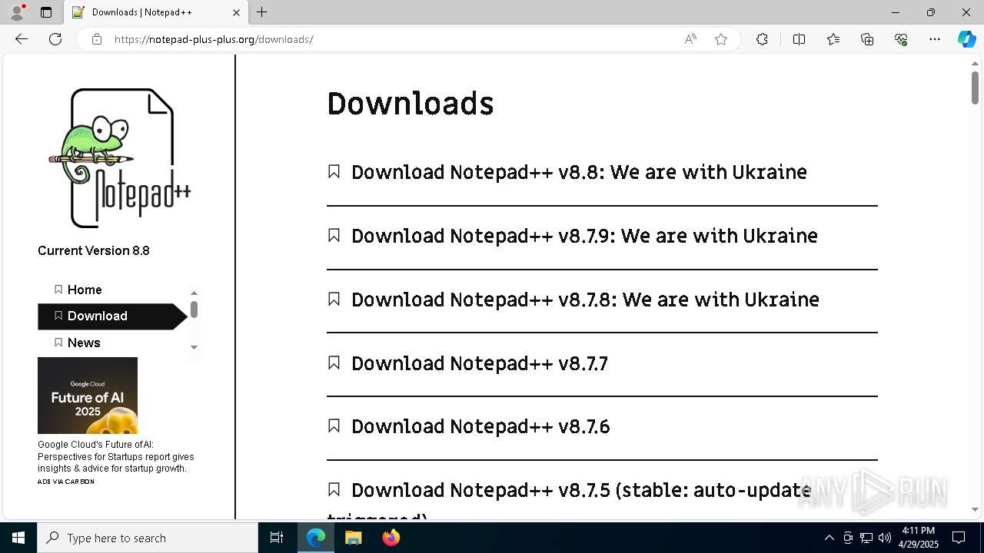The height and width of the screenshot is (553, 984).
Task: Click bookmark icon beside v8.7.7 download
Action: click(334, 363)
